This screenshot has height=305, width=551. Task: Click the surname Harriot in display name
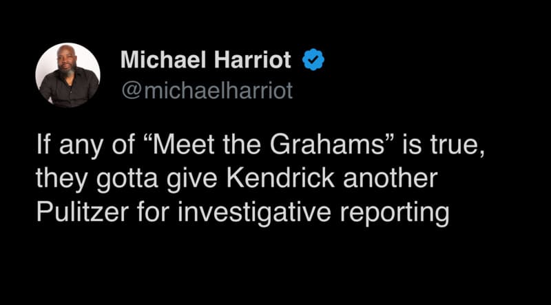[252, 59]
